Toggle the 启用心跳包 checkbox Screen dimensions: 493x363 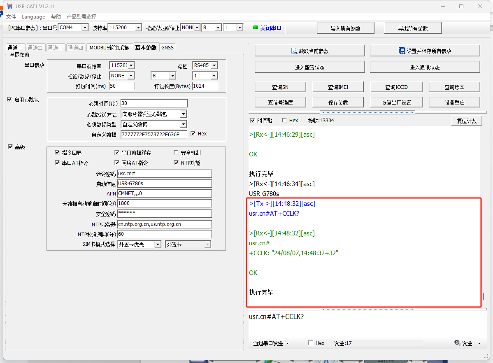[10, 99]
